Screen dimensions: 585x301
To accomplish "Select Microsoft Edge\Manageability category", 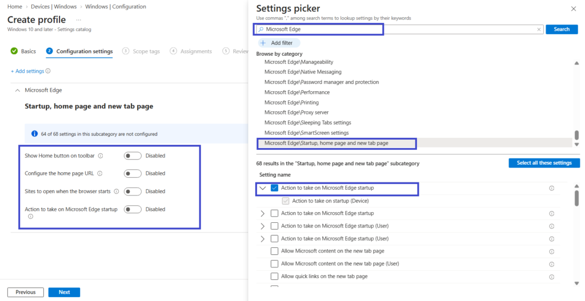I will click(x=299, y=62).
